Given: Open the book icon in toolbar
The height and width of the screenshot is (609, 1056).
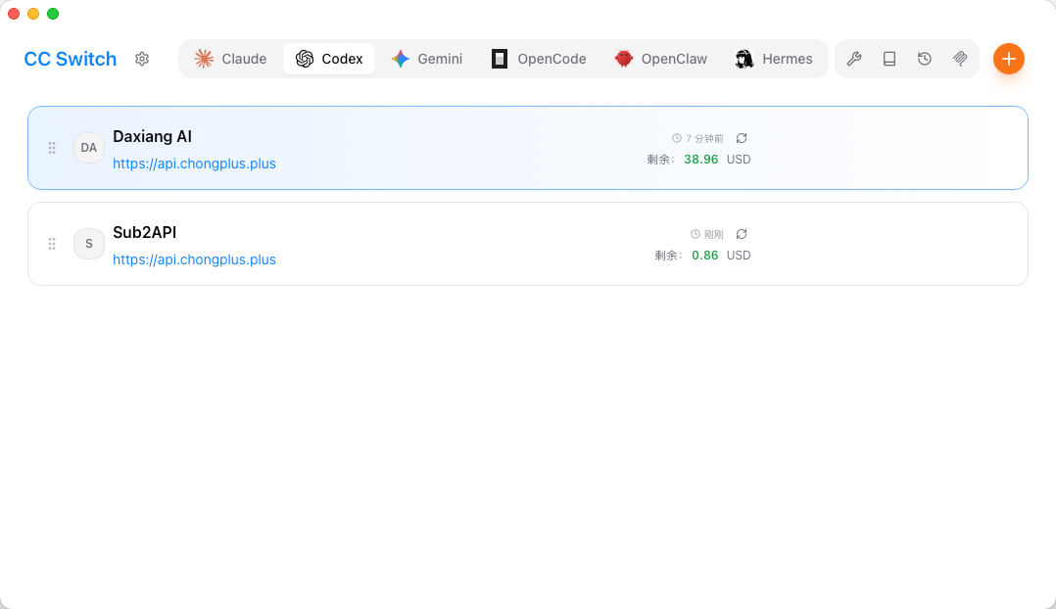Looking at the screenshot, I should [889, 59].
